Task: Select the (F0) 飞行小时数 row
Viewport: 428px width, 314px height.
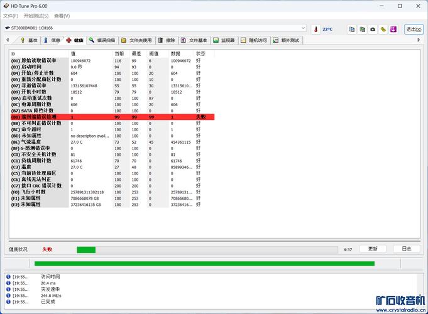Action: point(112,192)
